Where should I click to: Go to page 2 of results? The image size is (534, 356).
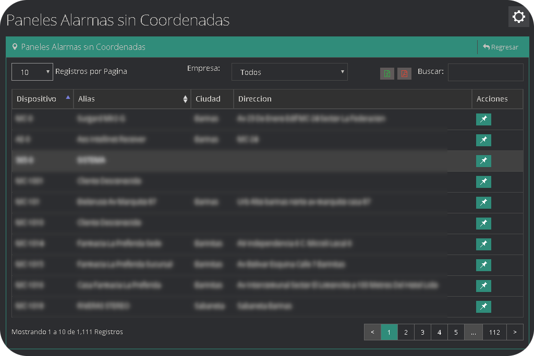tap(406, 332)
